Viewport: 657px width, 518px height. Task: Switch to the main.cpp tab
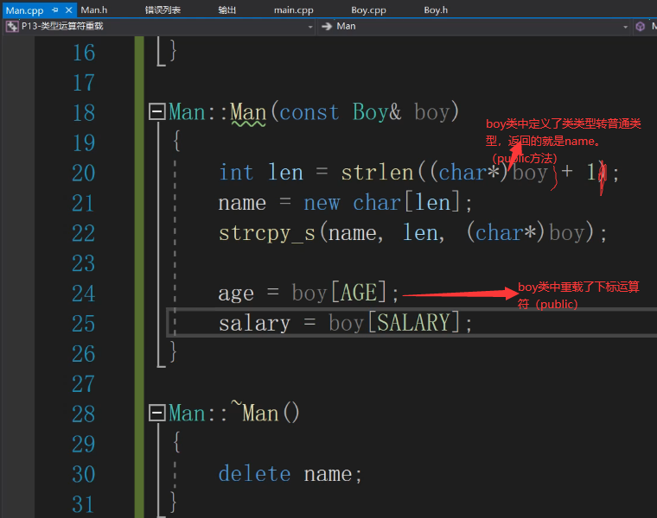[x=294, y=10]
